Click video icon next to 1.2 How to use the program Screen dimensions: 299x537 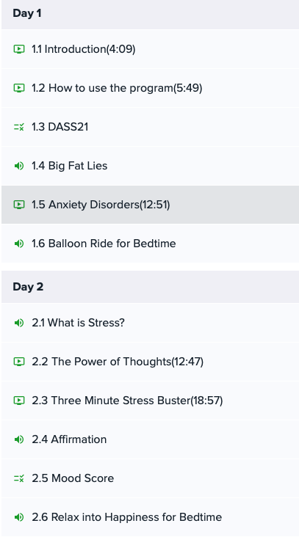[19, 88]
